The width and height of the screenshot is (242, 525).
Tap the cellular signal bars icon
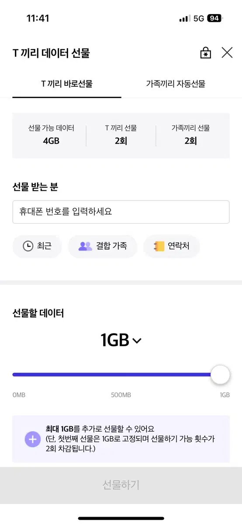185,18
